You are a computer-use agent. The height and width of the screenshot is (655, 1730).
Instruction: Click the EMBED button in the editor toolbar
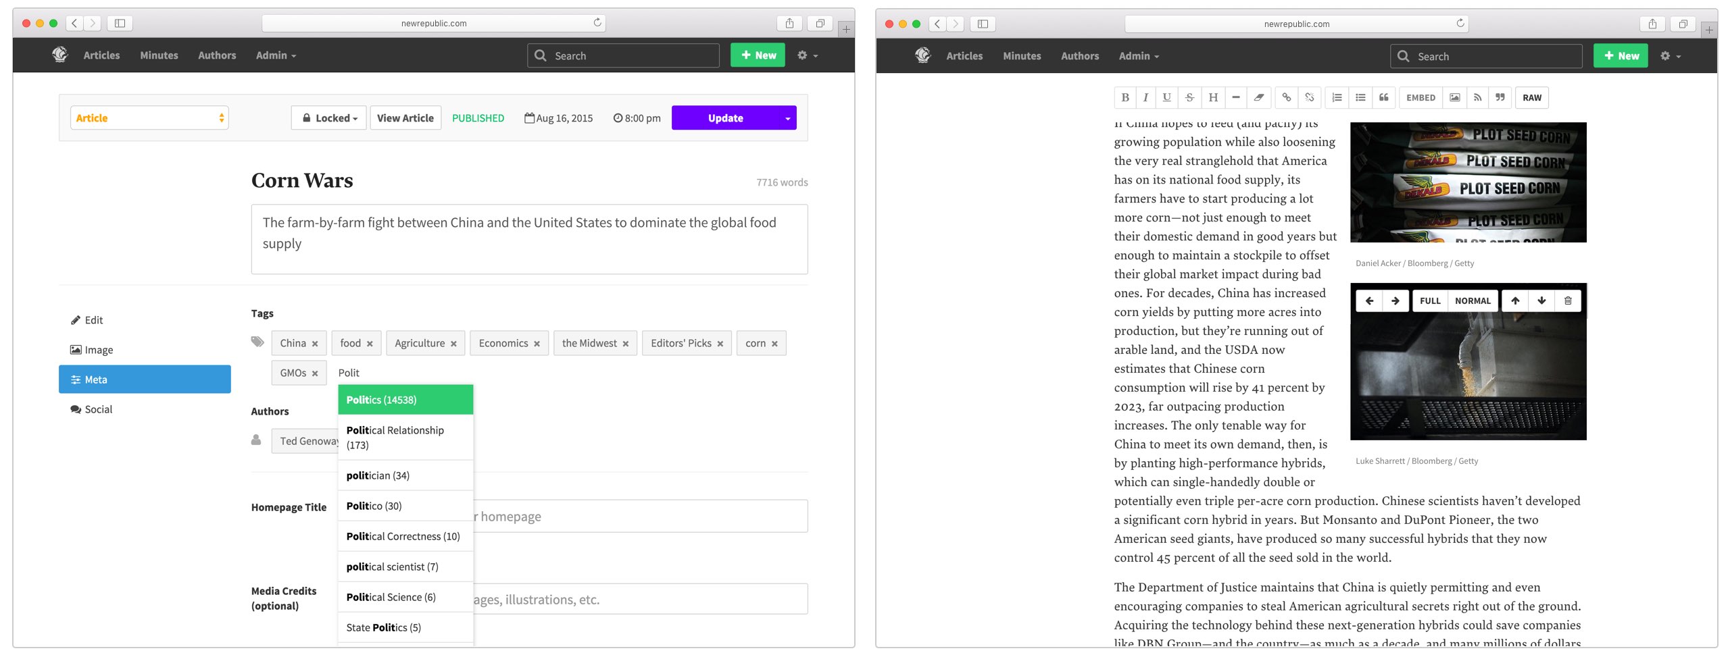point(1420,97)
